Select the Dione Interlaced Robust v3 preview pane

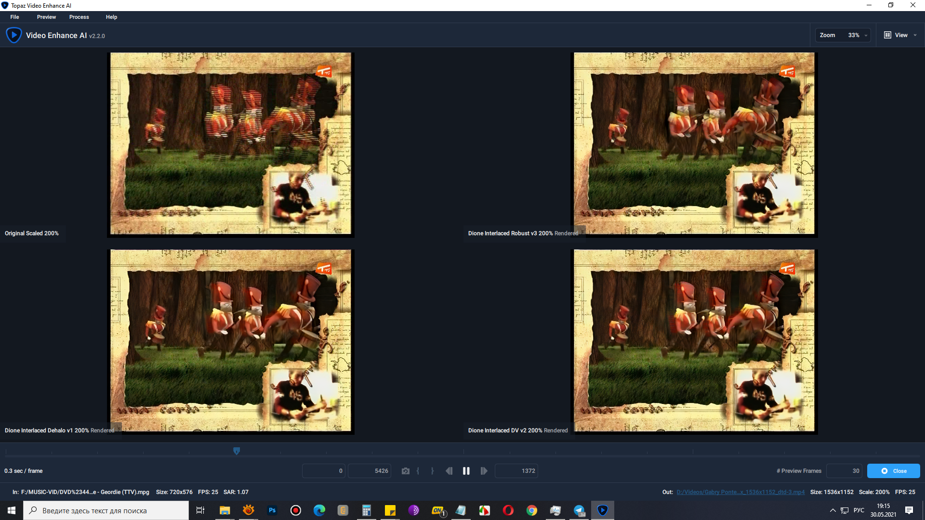click(694, 144)
